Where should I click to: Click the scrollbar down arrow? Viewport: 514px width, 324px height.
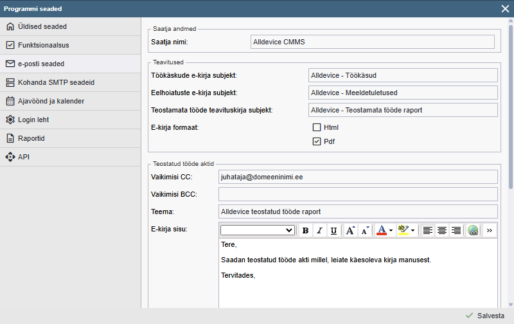[x=511, y=305]
